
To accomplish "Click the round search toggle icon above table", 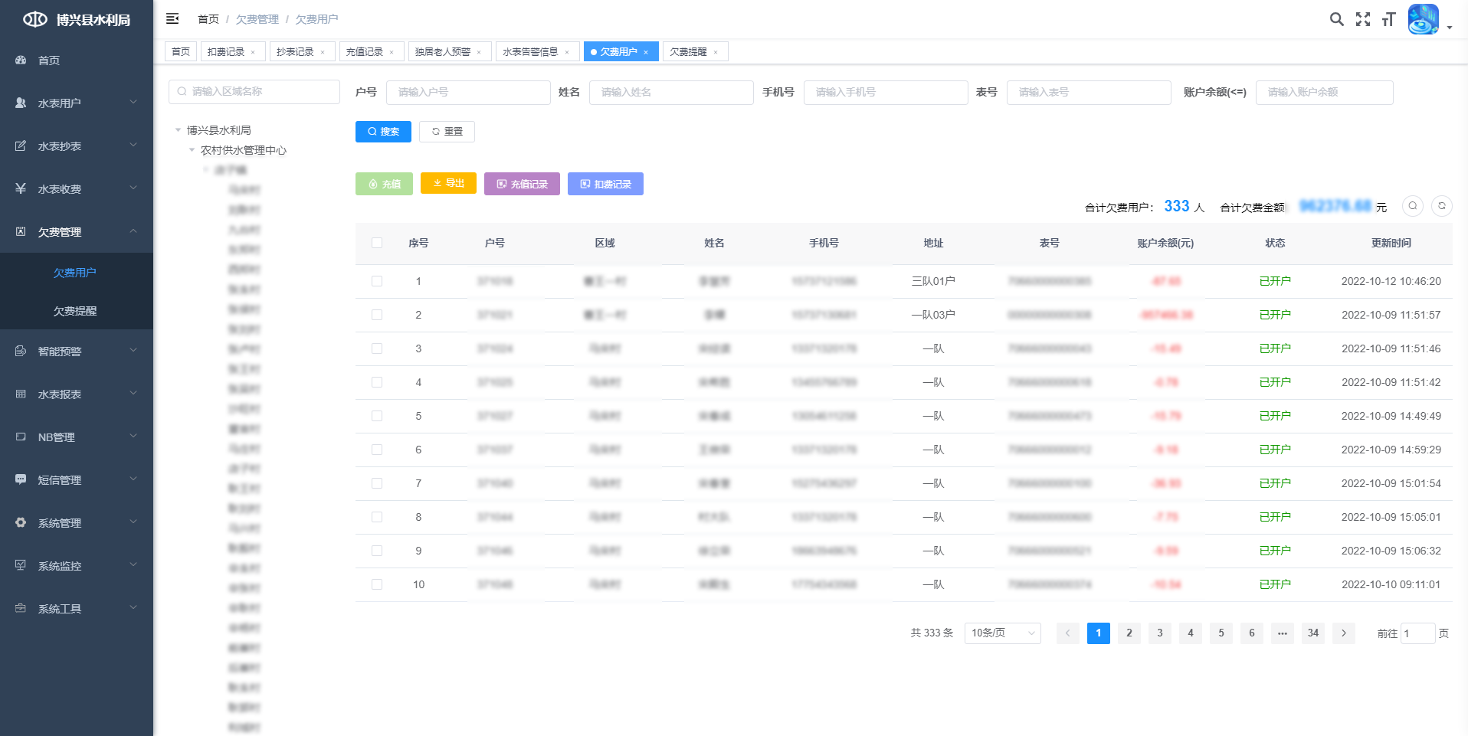I will click(1412, 206).
